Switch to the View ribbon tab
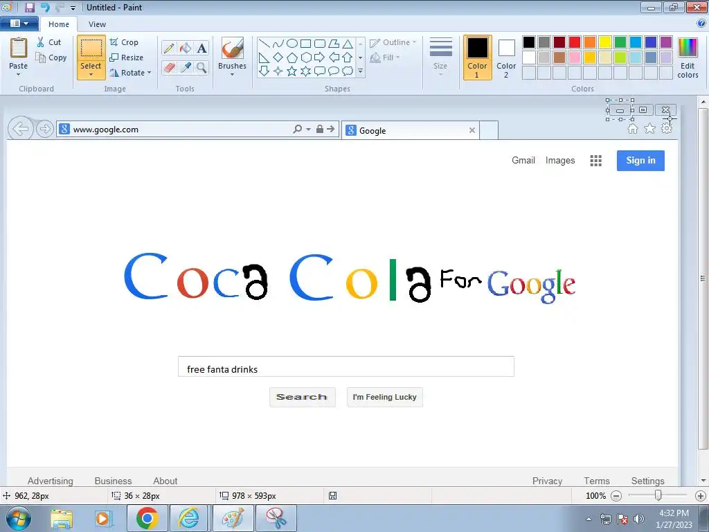This screenshot has height=532, width=709. click(x=97, y=24)
